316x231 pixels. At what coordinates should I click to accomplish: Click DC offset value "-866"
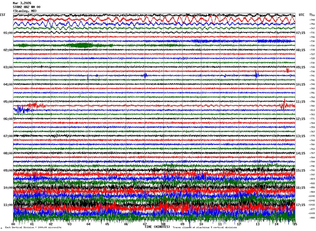pyautogui.click(x=312, y=218)
